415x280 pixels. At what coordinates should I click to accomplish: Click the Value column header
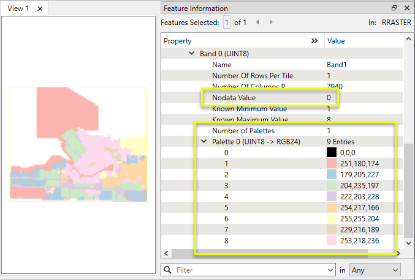click(x=362, y=41)
